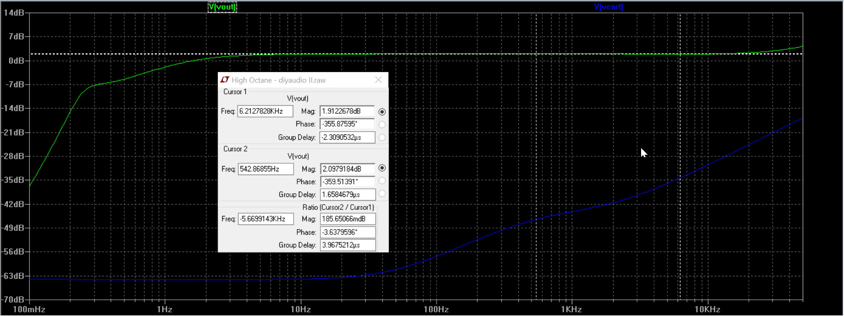Screen dimensions: 844x316
Task: Click the 'Cursor 2' group heading
Action: (x=235, y=149)
